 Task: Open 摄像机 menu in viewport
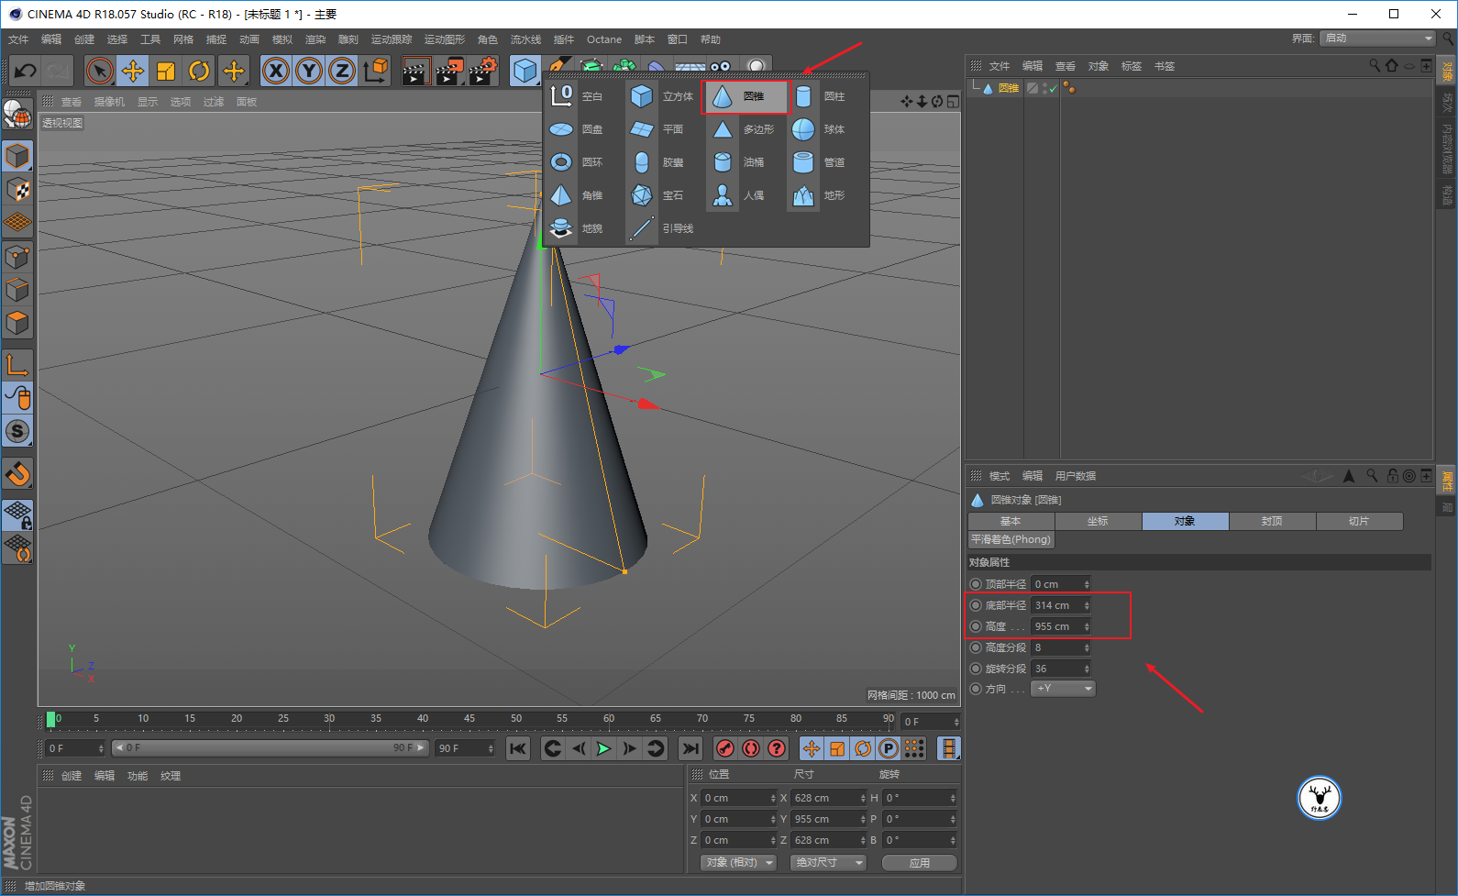point(109,102)
